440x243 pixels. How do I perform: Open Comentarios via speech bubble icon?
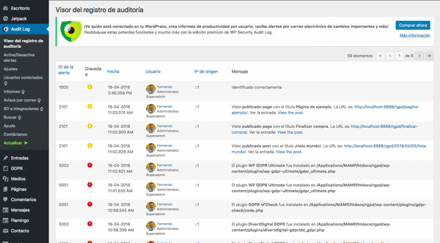click(6, 200)
